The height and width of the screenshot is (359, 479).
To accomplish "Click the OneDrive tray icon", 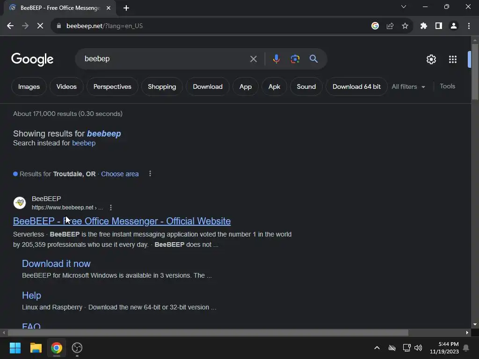I will (392, 348).
